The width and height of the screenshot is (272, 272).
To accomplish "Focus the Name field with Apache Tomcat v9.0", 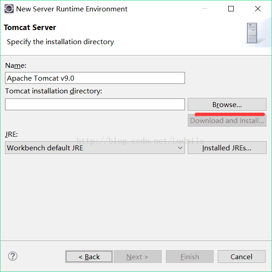I will (x=95, y=78).
